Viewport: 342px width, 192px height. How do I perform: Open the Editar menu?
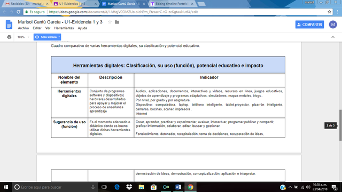(37, 28)
